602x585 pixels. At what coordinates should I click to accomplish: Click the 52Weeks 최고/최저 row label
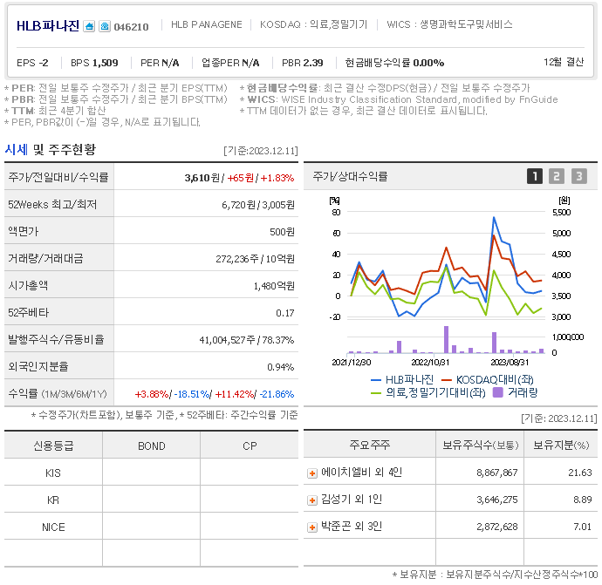tap(52, 205)
